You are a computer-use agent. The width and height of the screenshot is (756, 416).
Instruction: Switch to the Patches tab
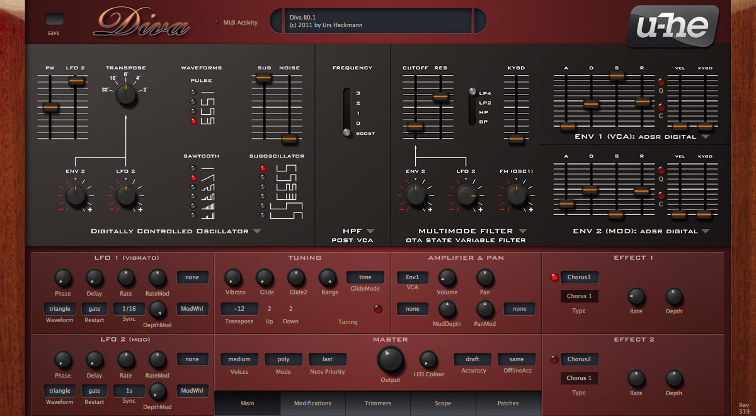tap(508, 403)
